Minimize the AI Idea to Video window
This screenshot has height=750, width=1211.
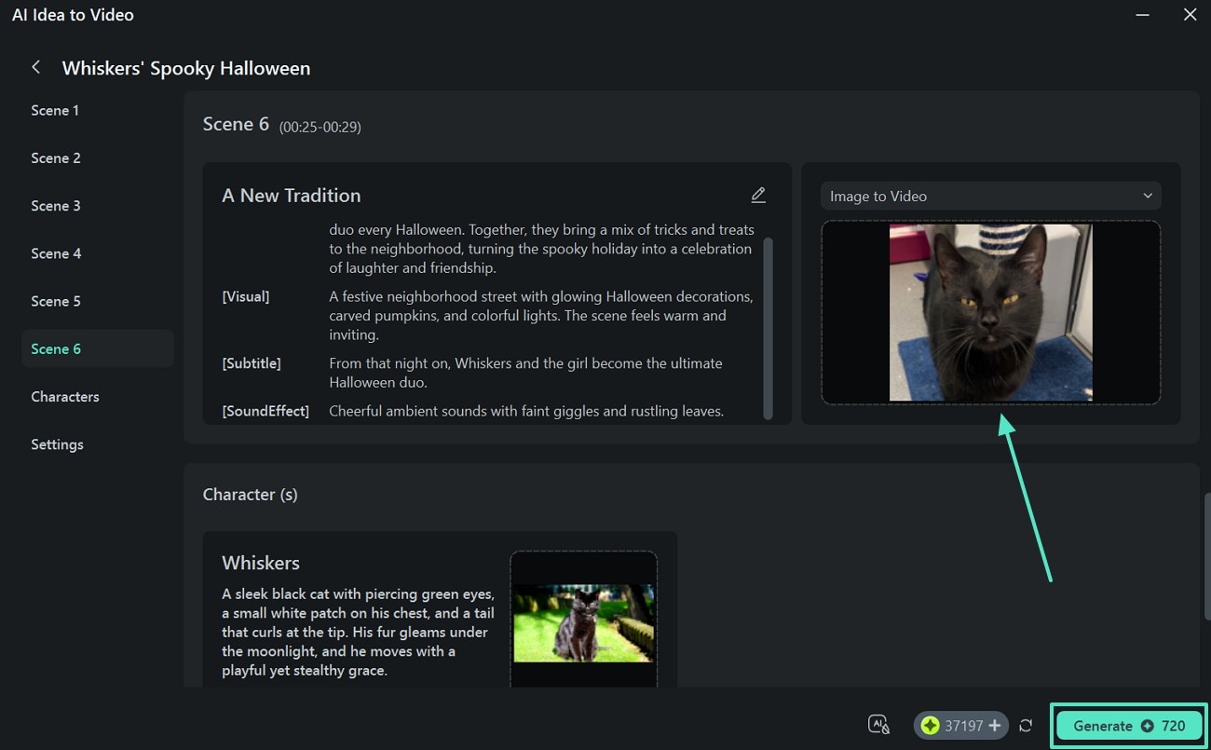click(1143, 15)
